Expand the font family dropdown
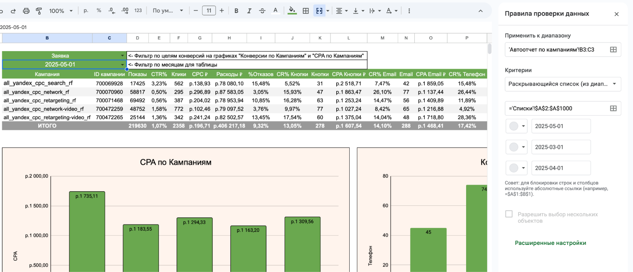 coord(168,11)
